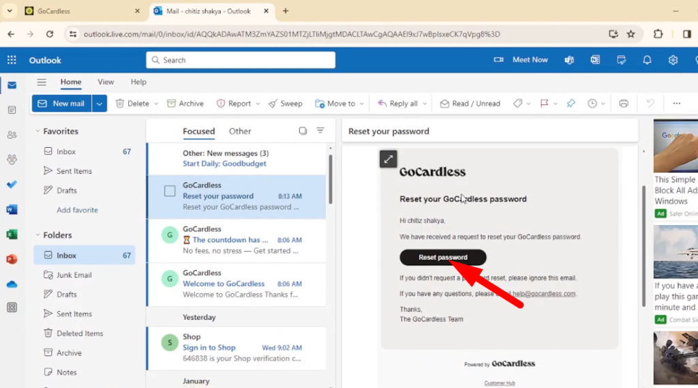Screen dimensions: 698x388
Task: Launch PowerPoint from the left rail
Action: (12, 259)
